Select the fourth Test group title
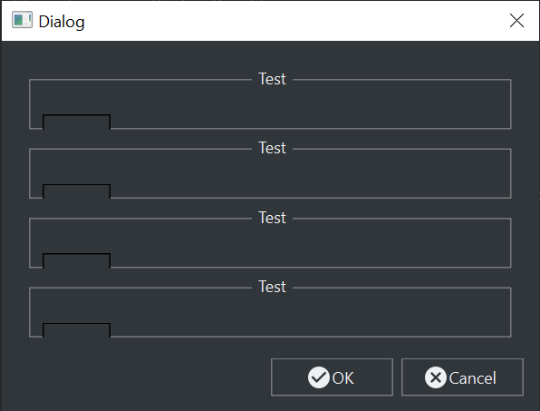 coord(272,287)
